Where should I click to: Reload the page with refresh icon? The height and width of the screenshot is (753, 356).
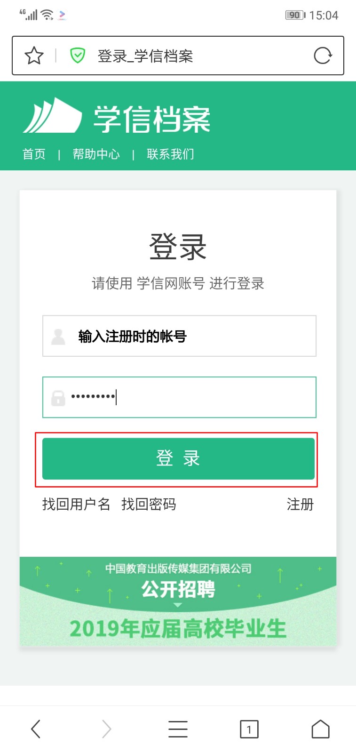323,56
